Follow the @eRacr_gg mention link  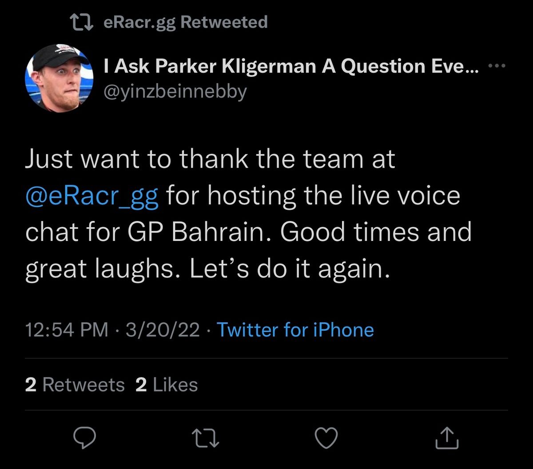coord(92,196)
